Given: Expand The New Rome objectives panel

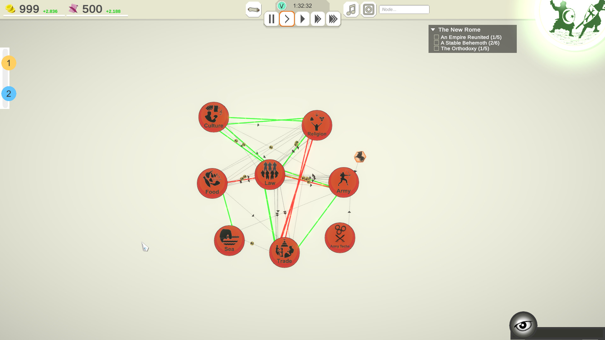Looking at the screenshot, I should (433, 30).
